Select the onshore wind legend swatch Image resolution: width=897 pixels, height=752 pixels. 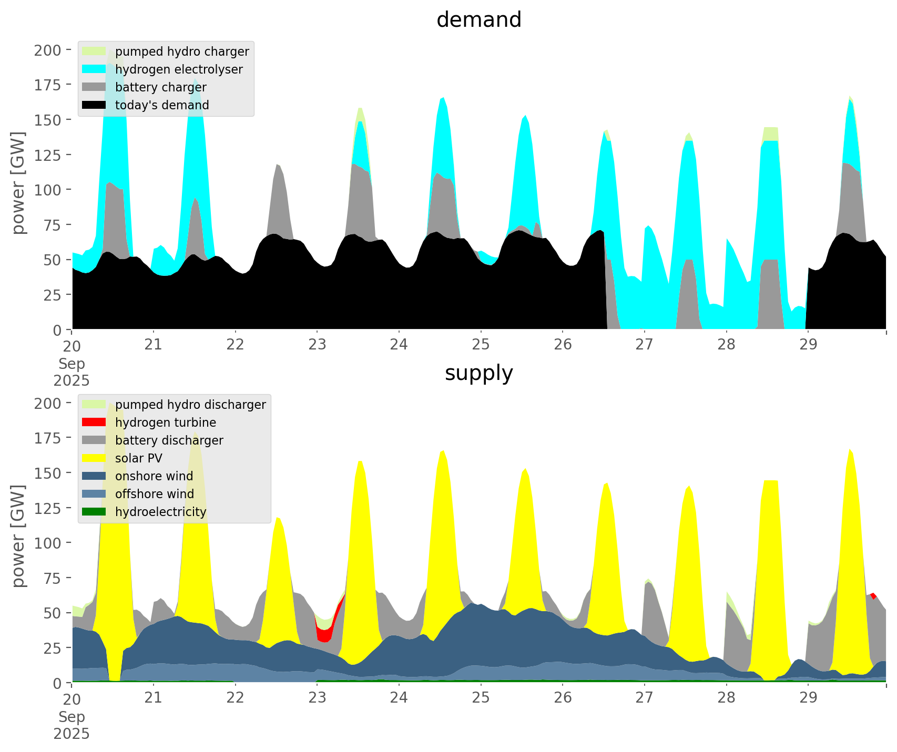point(94,476)
